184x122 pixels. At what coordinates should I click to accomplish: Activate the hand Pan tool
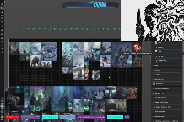click(x=2, y=12)
